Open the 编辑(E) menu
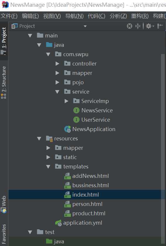Viewport: 166px width, 246px height. [30, 16]
